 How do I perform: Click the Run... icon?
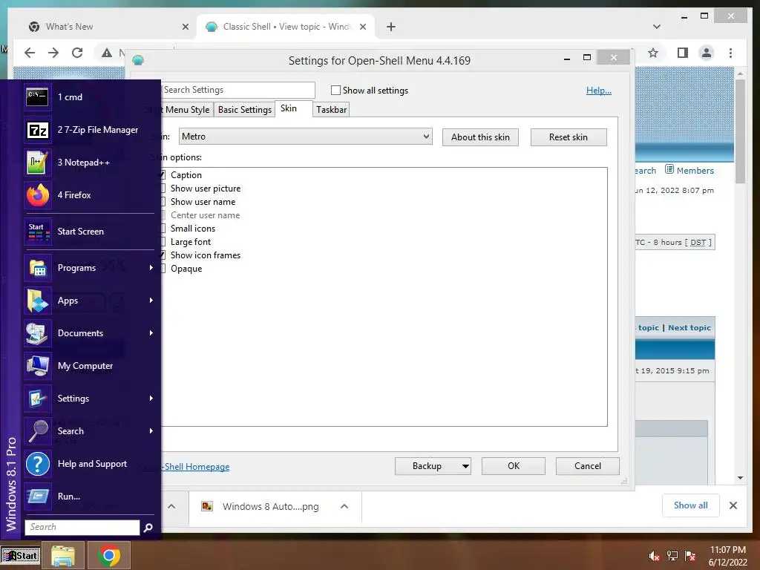coord(37,497)
